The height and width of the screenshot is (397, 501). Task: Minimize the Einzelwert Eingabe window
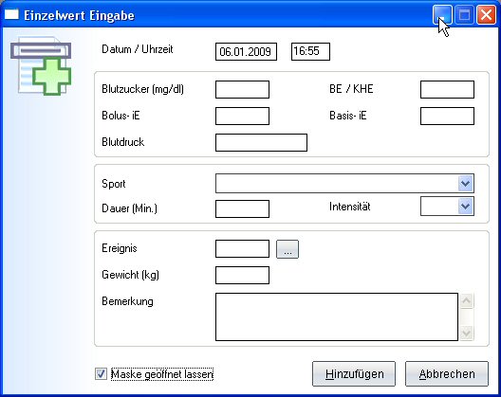pos(442,14)
